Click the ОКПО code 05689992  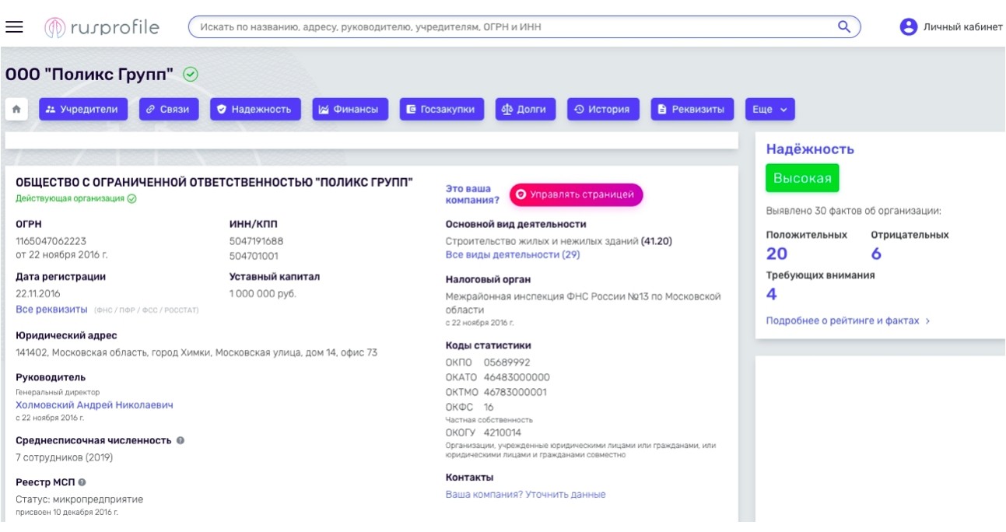click(507, 362)
